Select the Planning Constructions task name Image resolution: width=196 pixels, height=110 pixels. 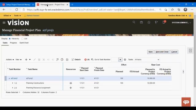pos(35,83)
